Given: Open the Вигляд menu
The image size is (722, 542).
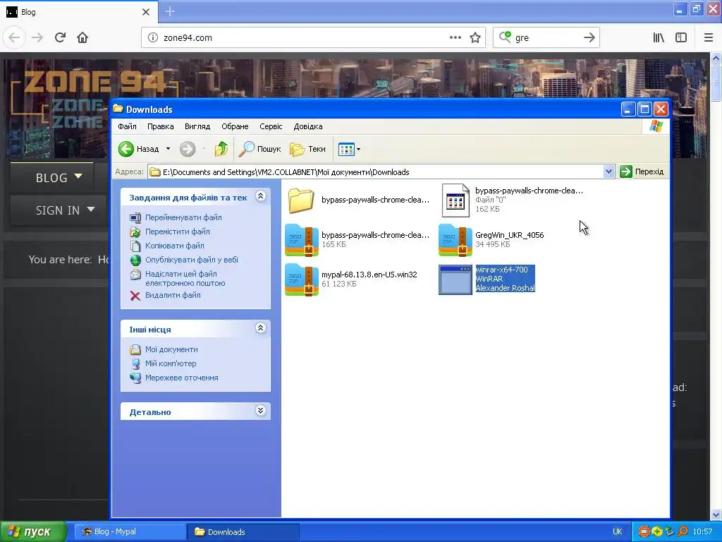Looking at the screenshot, I should pos(197,126).
